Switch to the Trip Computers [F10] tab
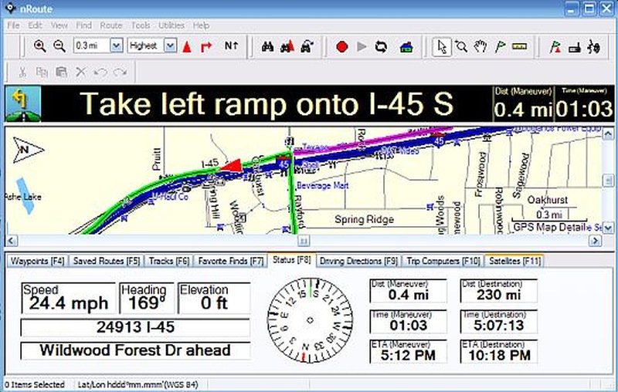Screen dimensions: 618x392 pyautogui.click(x=443, y=261)
